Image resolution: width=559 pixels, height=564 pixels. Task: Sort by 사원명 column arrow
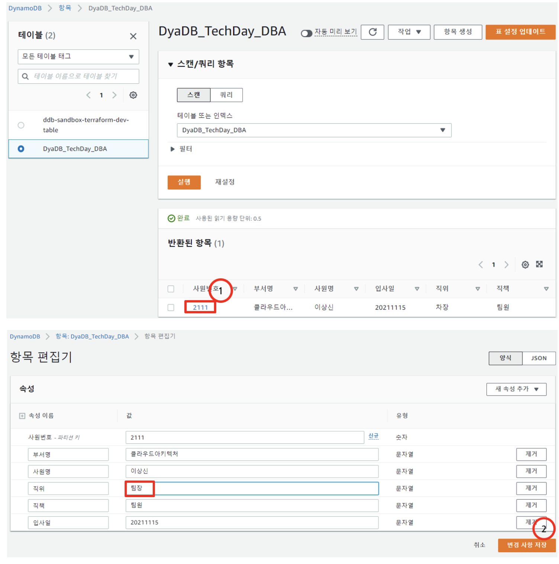[x=356, y=289]
